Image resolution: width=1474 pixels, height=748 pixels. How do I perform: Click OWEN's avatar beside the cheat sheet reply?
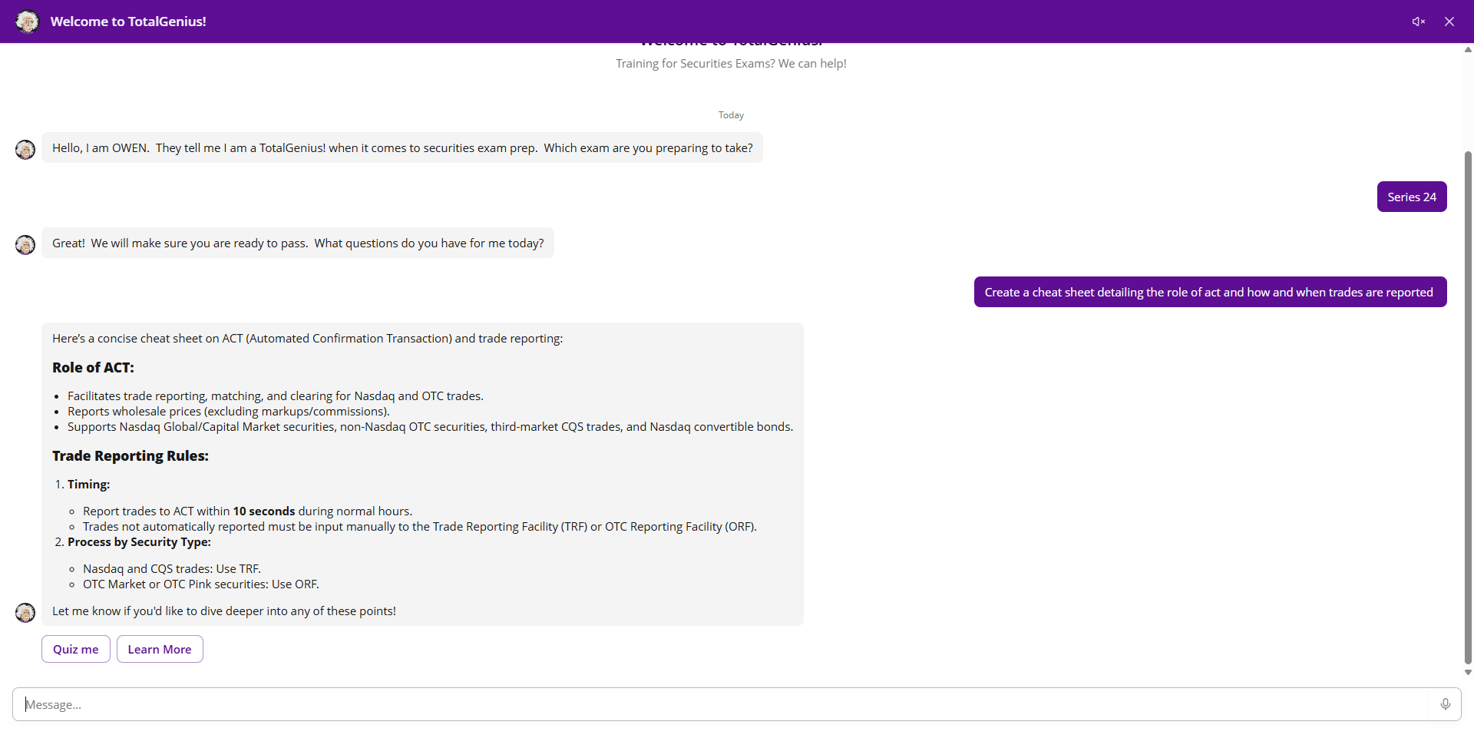(x=25, y=612)
